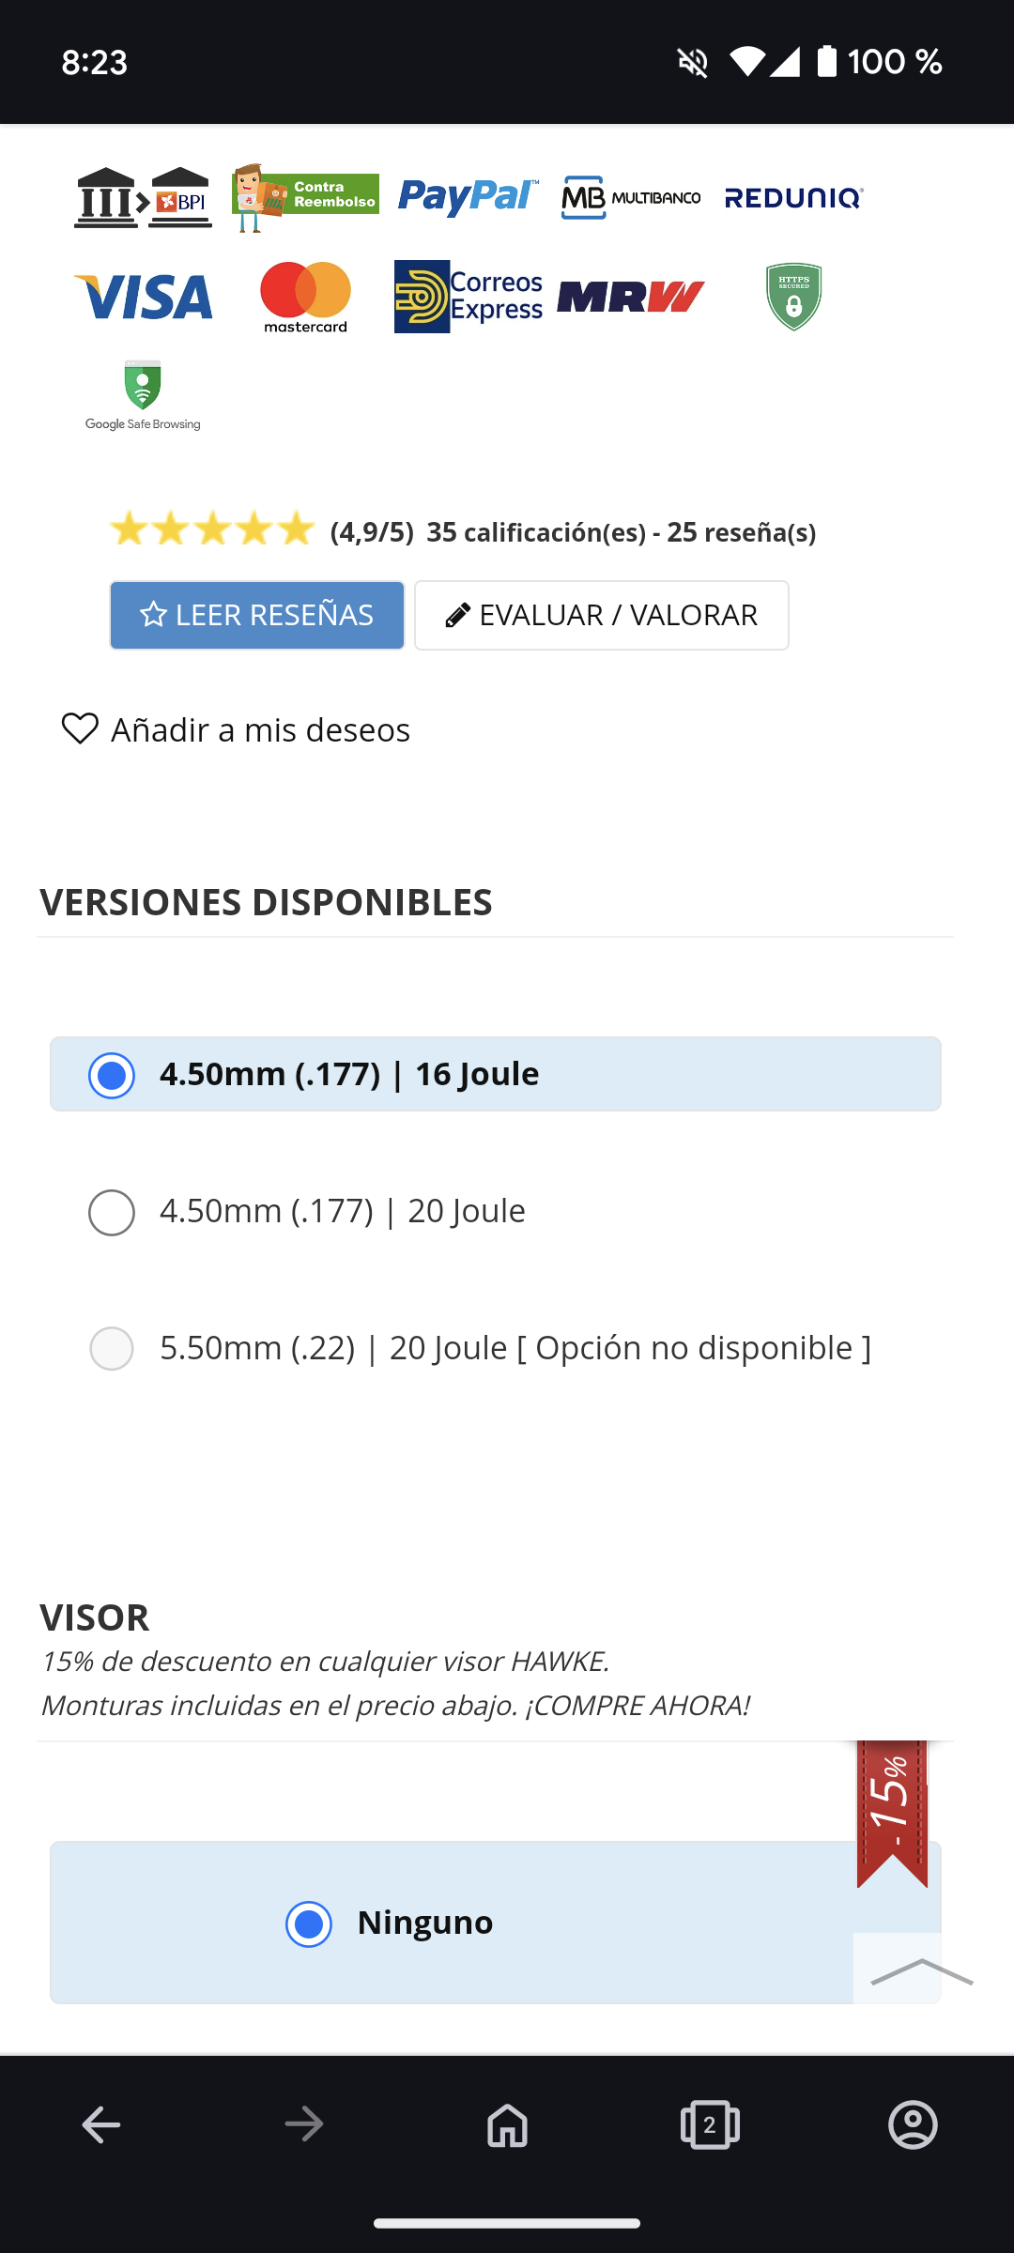Open the browser profile account icon
Screen dimensions: 1014x2253
pyautogui.click(x=913, y=2124)
